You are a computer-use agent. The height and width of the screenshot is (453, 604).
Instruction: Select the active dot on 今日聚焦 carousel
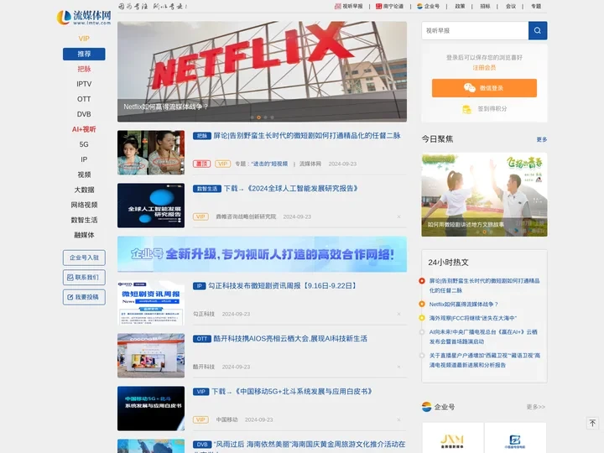point(484,232)
